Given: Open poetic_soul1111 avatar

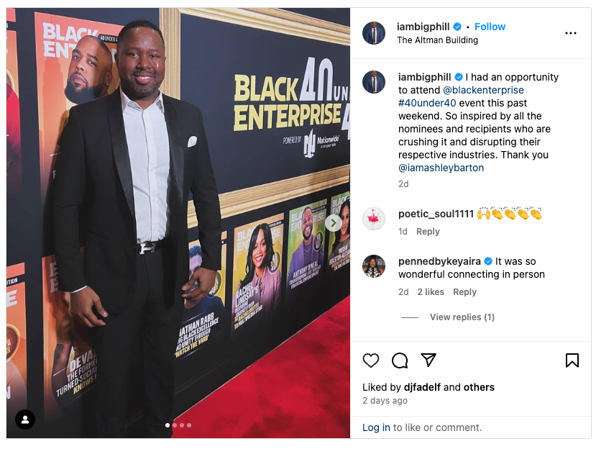Looking at the screenshot, I should 374,219.
